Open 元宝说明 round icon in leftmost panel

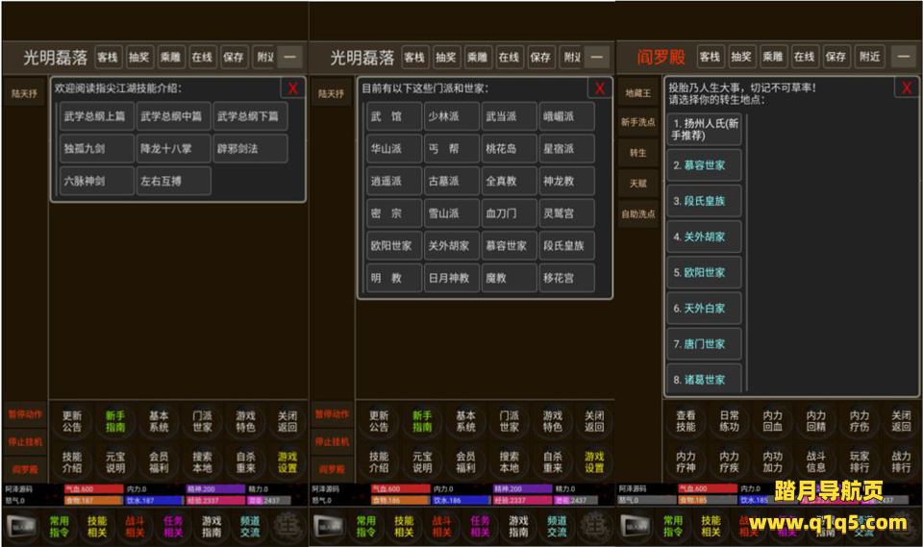click(x=114, y=462)
